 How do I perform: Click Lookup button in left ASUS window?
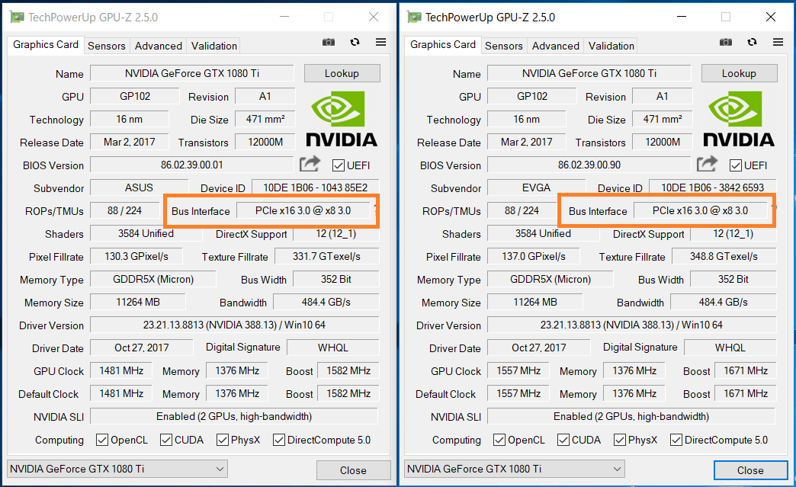[x=342, y=73]
